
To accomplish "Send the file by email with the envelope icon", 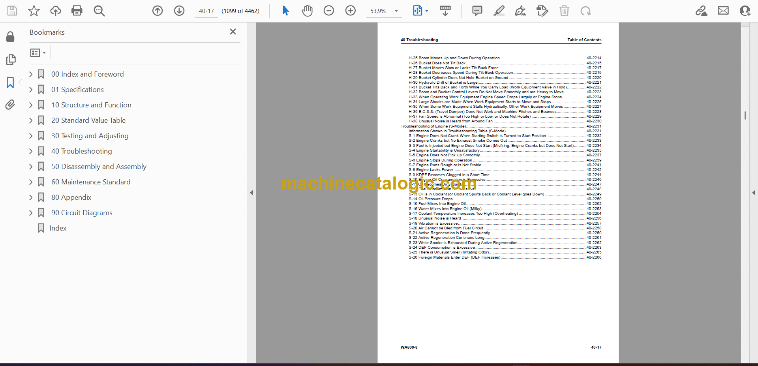I will [723, 11].
